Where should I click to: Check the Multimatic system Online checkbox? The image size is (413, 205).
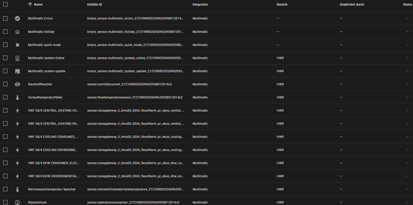(x=5, y=58)
